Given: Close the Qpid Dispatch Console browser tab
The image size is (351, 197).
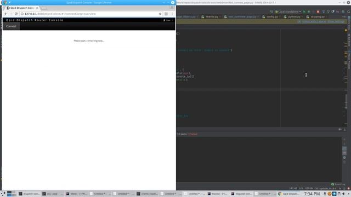Looking at the screenshot, I should pyautogui.click(x=37, y=8).
